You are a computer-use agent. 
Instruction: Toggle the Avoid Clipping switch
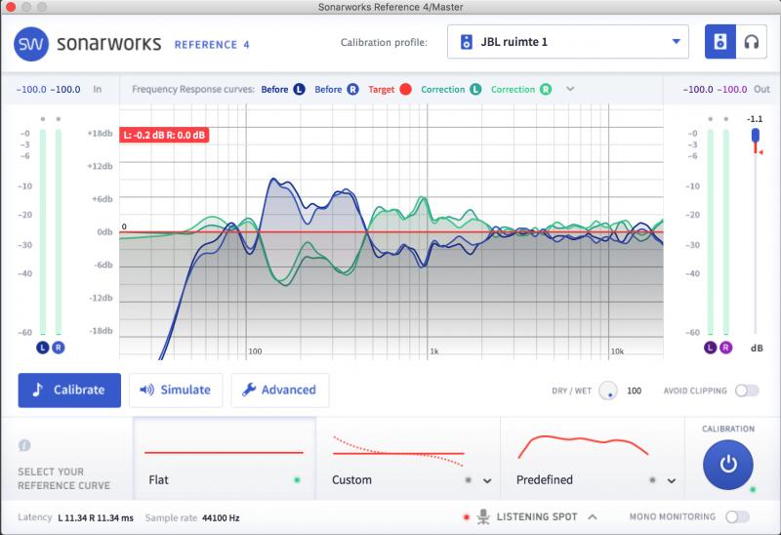coord(747,391)
